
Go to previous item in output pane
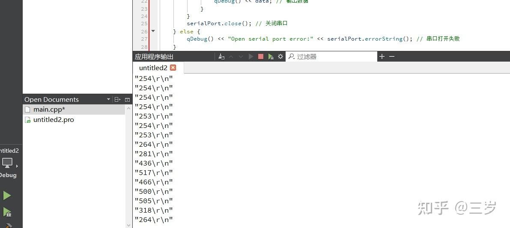tap(231, 56)
